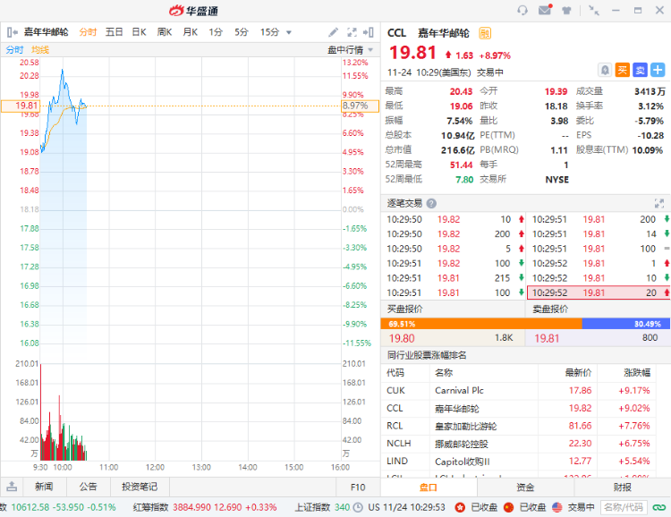
Task: Open customer service headset icon
Action: tap(522, 11)
